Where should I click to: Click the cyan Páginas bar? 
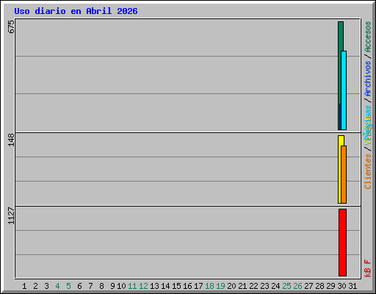point(344,90)
